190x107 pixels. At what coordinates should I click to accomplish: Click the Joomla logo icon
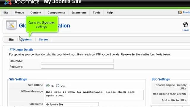tap(8, 2)
